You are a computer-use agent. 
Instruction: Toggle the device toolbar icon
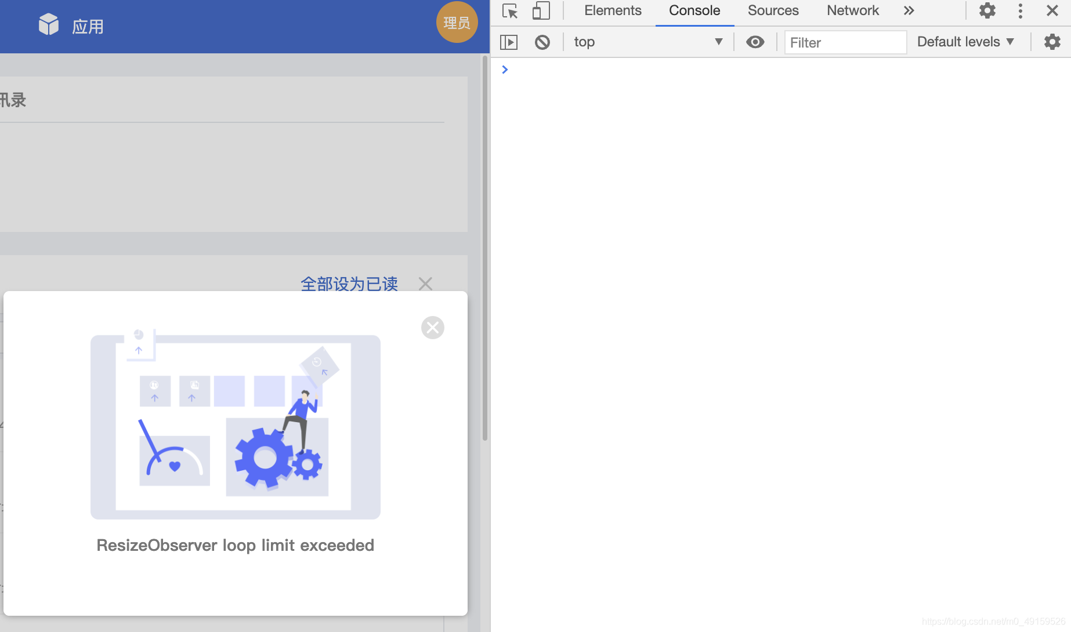tap(541, 11)
